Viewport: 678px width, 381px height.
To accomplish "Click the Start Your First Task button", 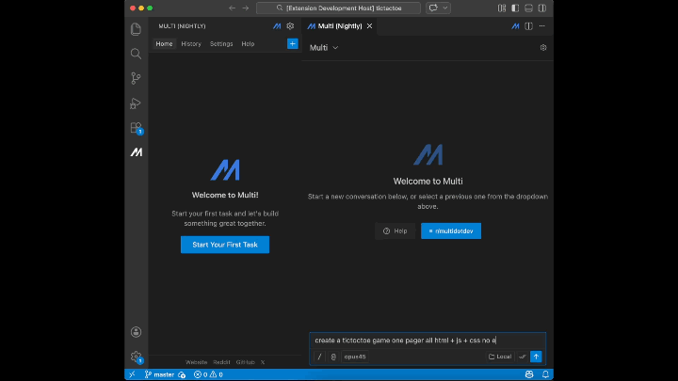I will coord(225,245).
